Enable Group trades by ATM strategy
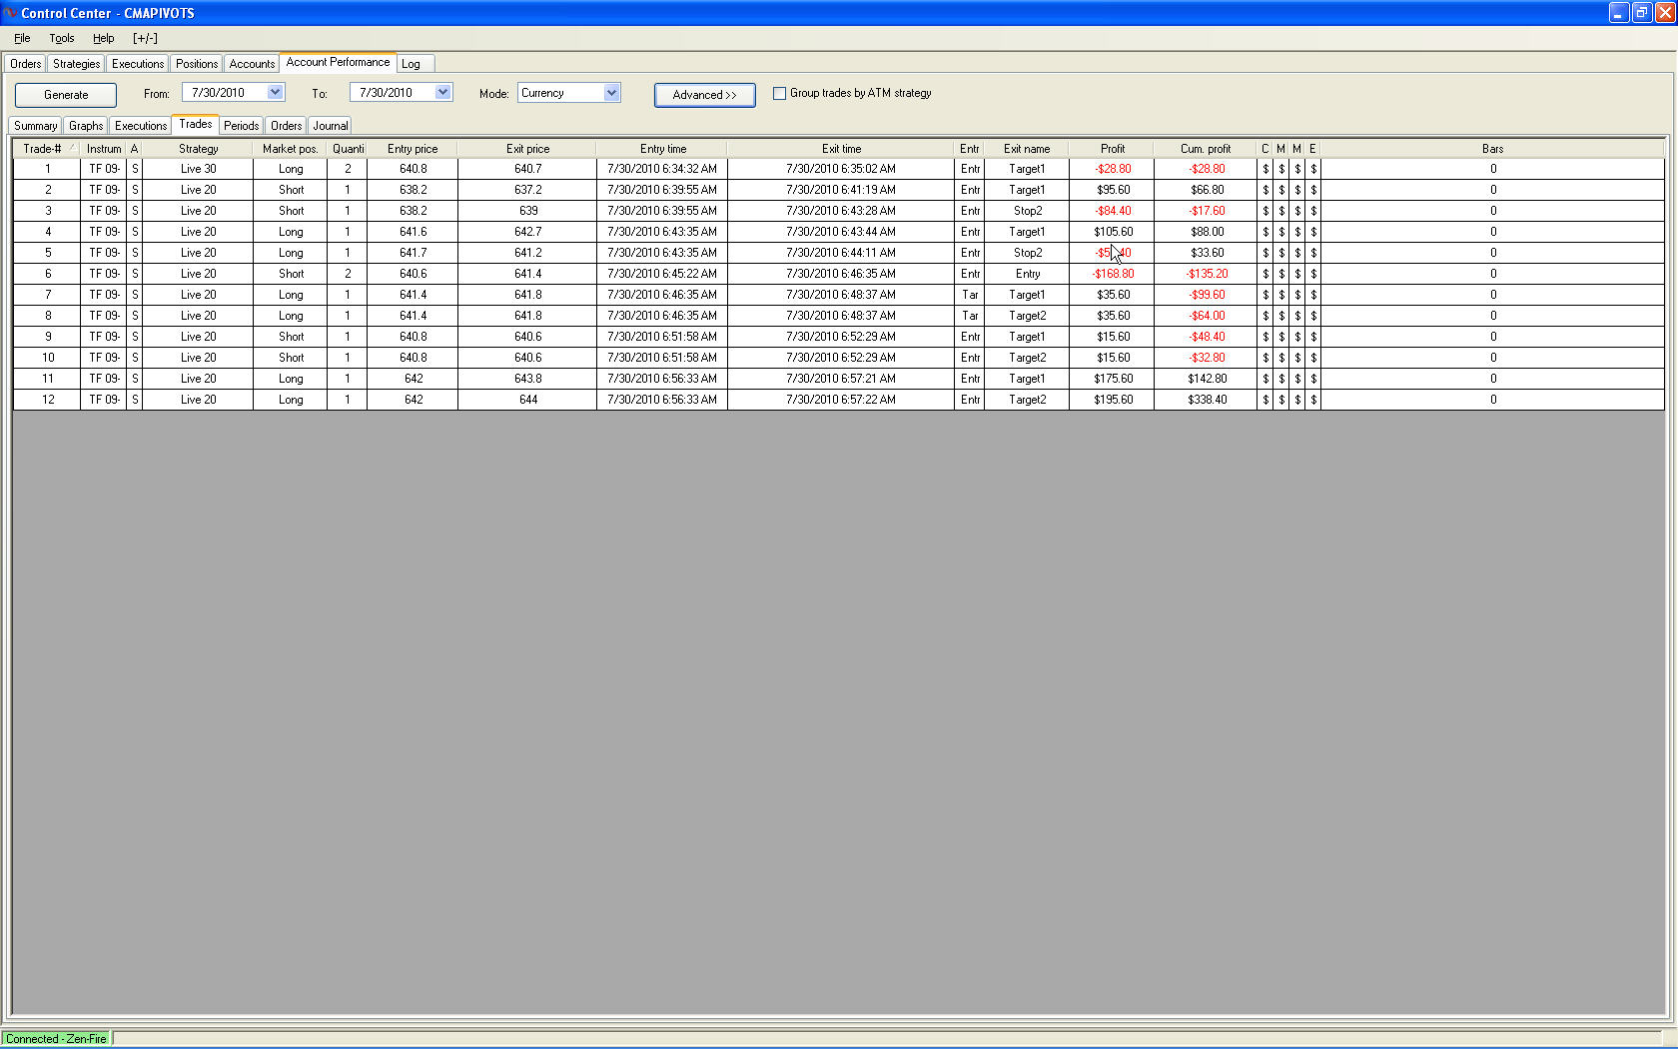 780,93
